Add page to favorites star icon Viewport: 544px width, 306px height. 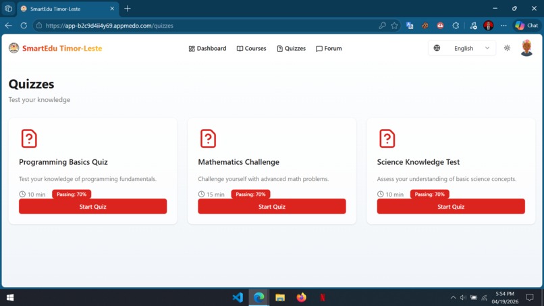pyautogui.click(x=394, y=26)
